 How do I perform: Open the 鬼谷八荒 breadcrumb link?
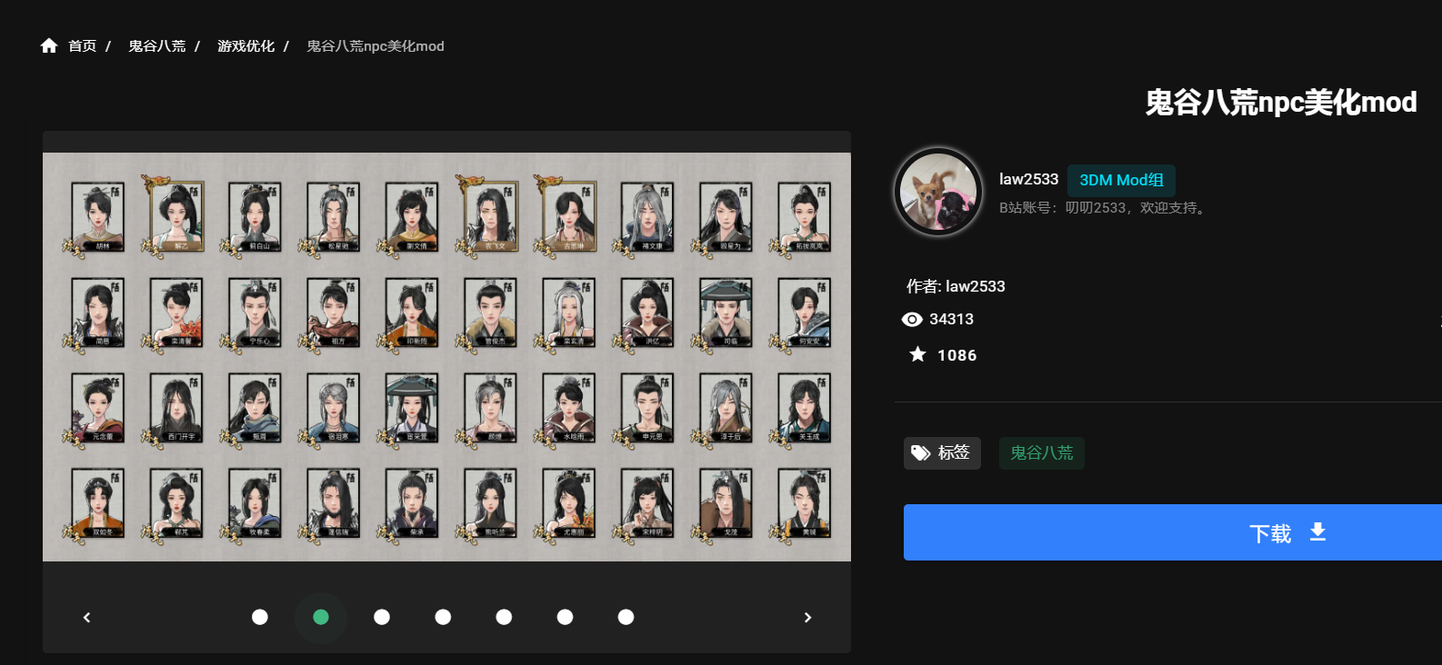[x=156, y=45]
